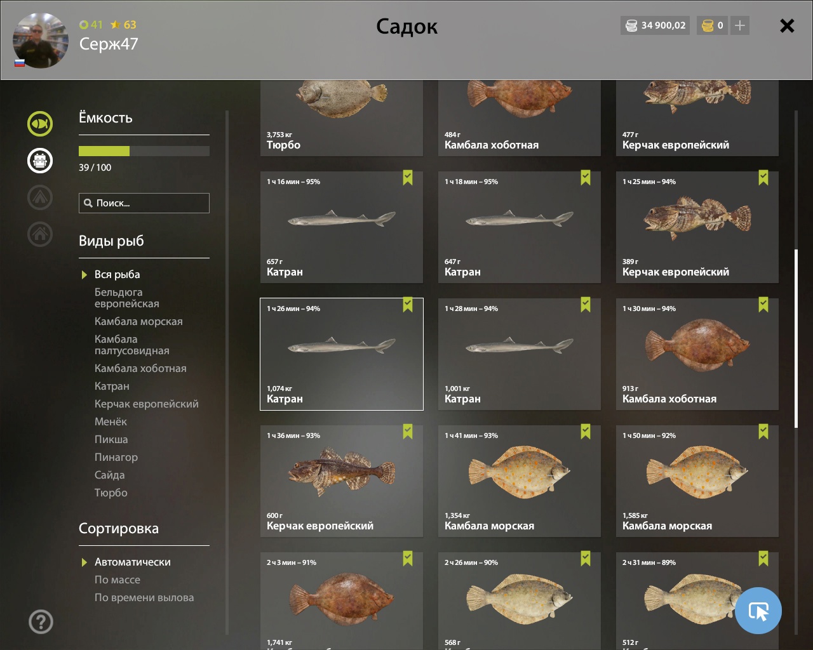Sort fish По времени вылова
The image size is (813, 650).
[x=144, y=597]
